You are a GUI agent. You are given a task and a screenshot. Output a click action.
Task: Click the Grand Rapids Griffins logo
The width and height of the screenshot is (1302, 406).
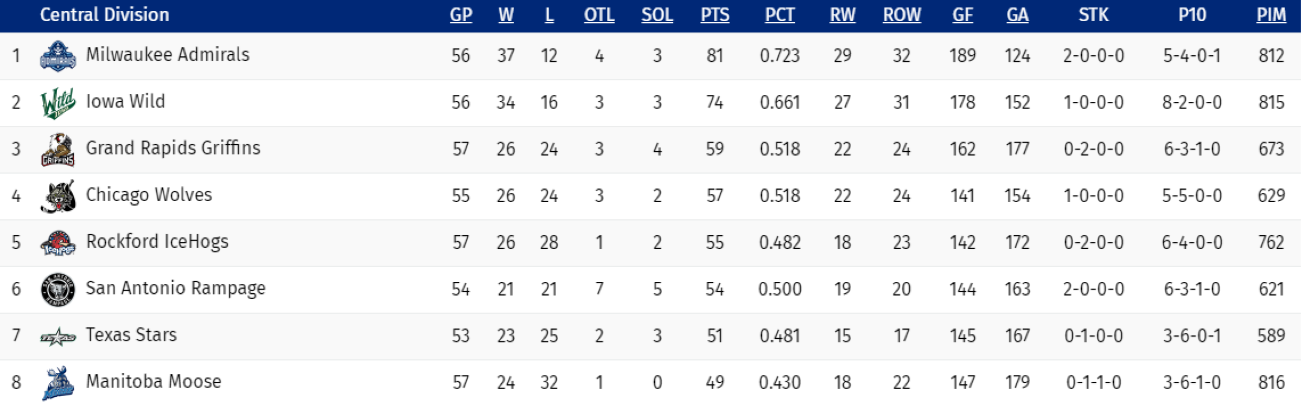coord(58,150)
